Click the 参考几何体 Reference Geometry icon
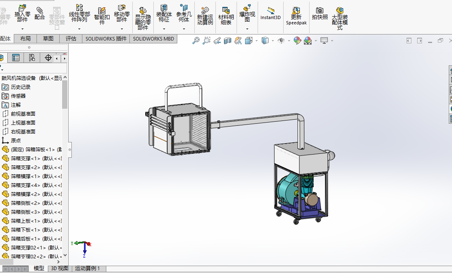Image resolution: width=452 pixels, height=273 pixels. coord(184,13)
